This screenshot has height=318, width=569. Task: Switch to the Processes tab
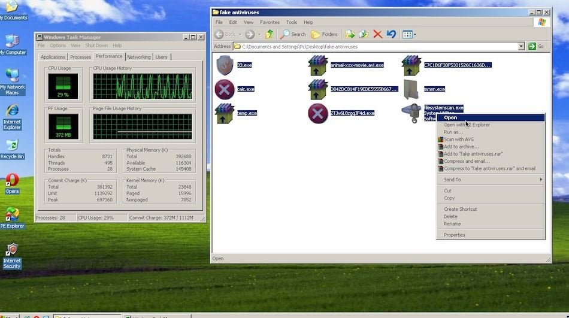click(x=80, y=57)
